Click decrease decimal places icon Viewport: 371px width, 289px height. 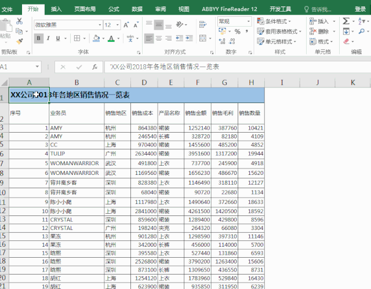[x=232, y=41]
